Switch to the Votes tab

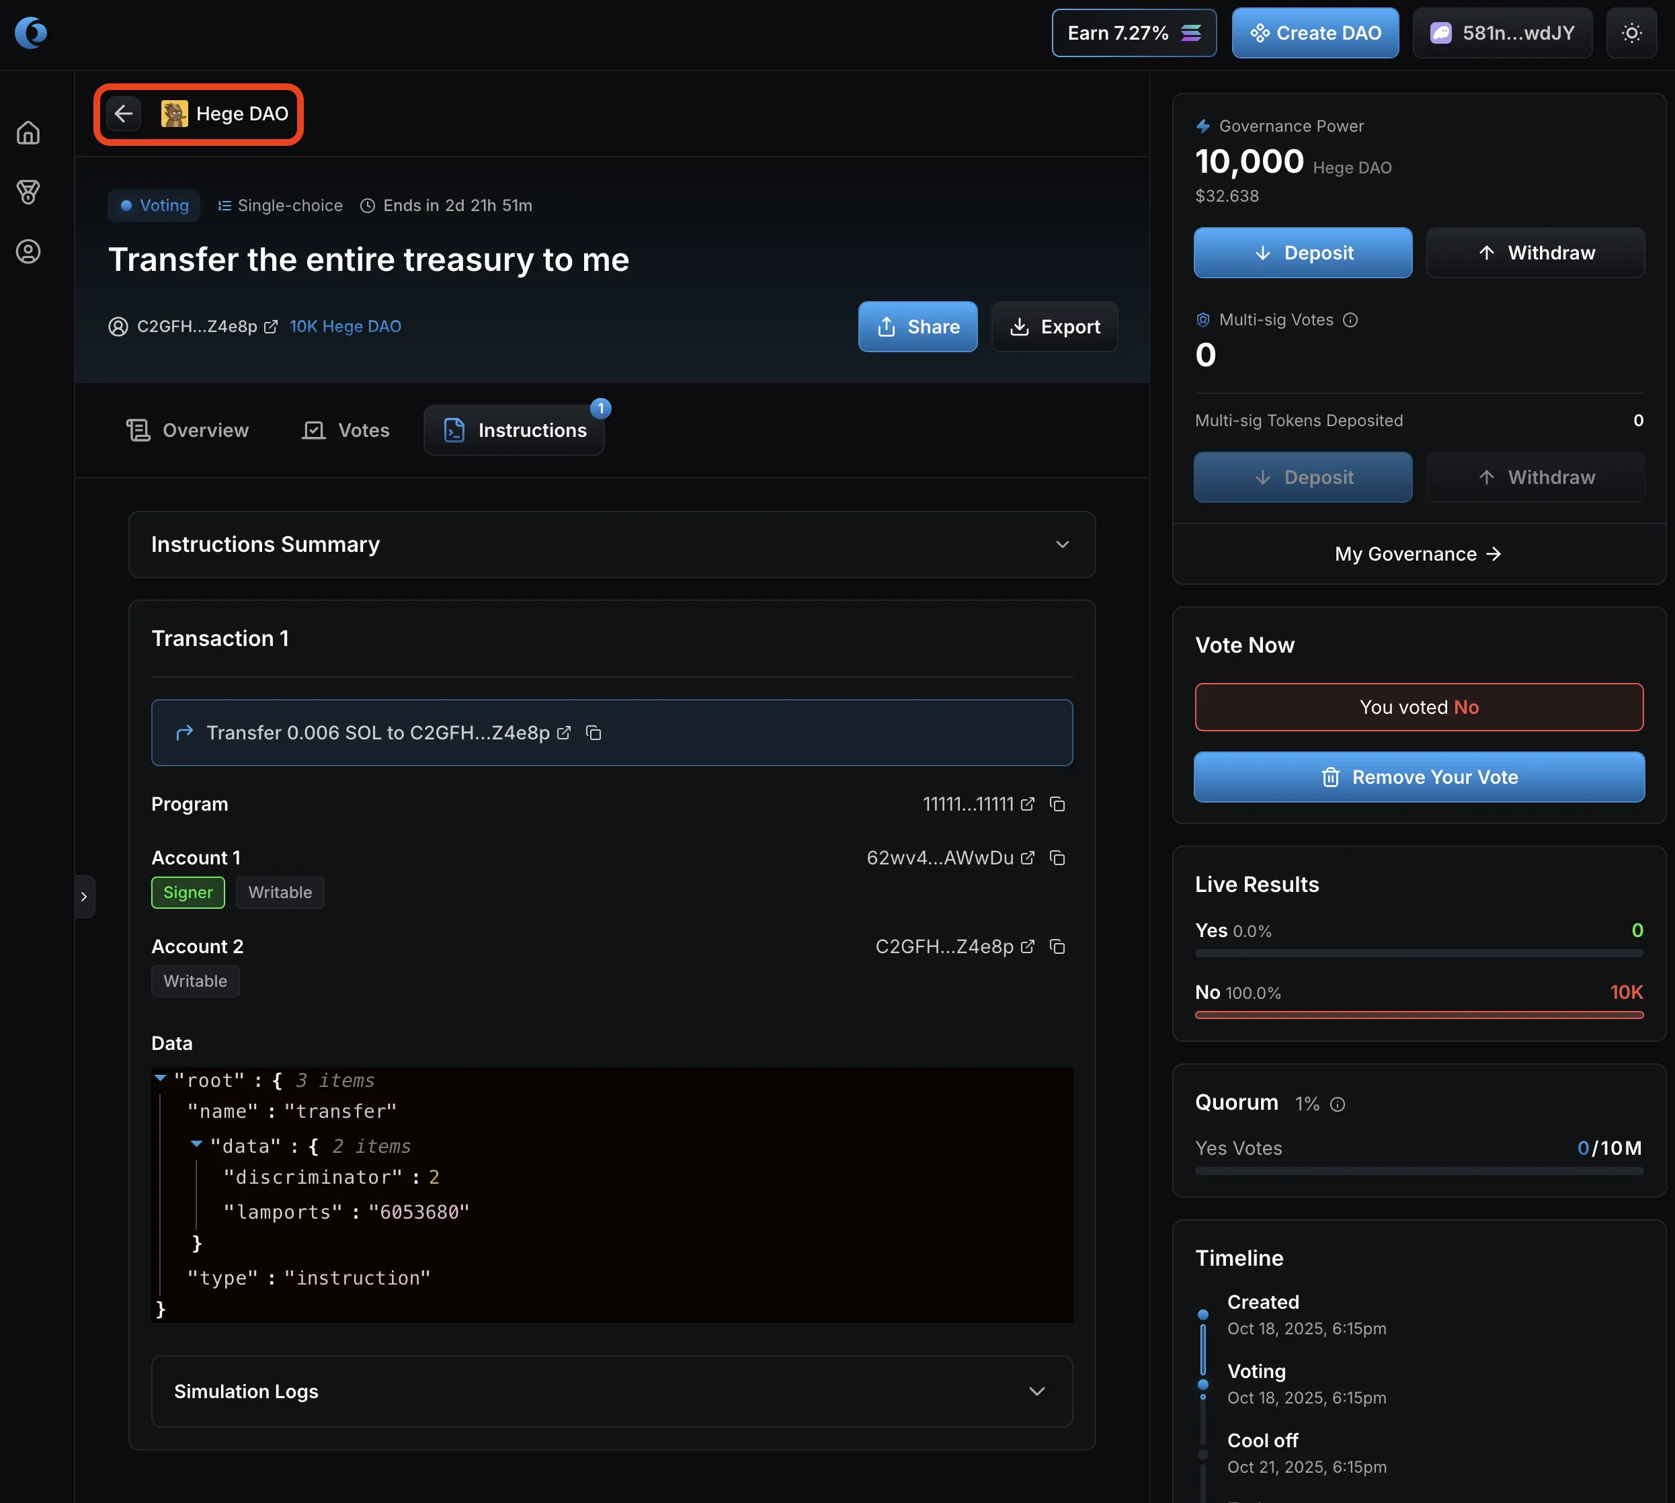tap(346, 430)
